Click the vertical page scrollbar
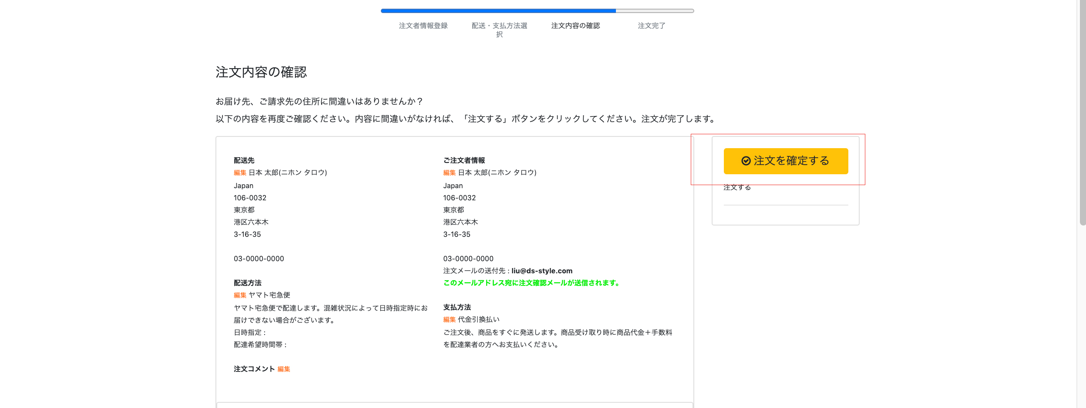 tap(1082, 113)
